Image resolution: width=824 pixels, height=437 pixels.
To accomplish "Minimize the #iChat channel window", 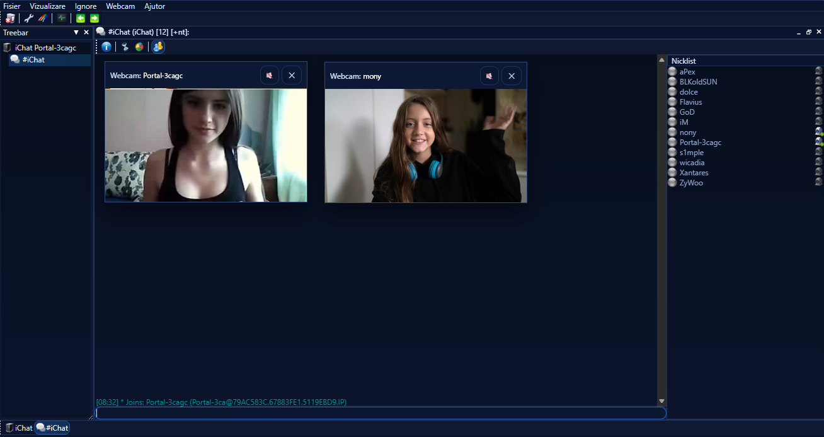I will (799, 32).
